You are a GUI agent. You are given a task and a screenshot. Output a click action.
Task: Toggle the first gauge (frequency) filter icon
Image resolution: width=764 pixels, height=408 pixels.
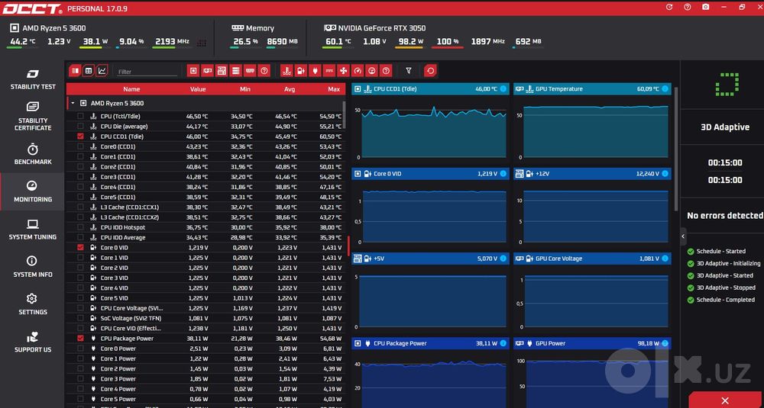coord(358,71)
